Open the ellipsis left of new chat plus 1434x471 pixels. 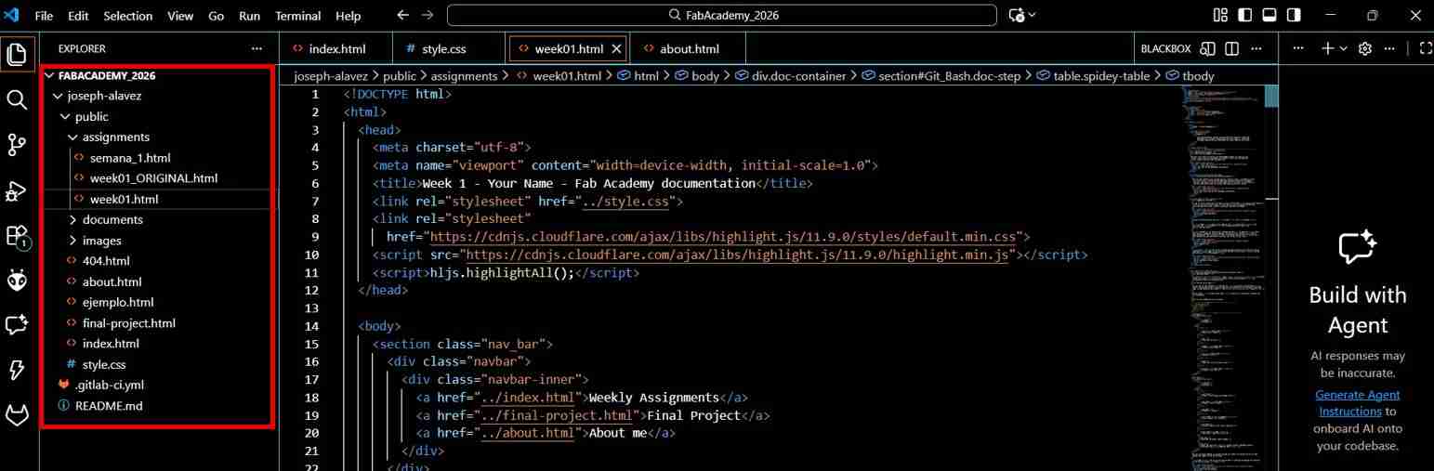click(1299, 48)
